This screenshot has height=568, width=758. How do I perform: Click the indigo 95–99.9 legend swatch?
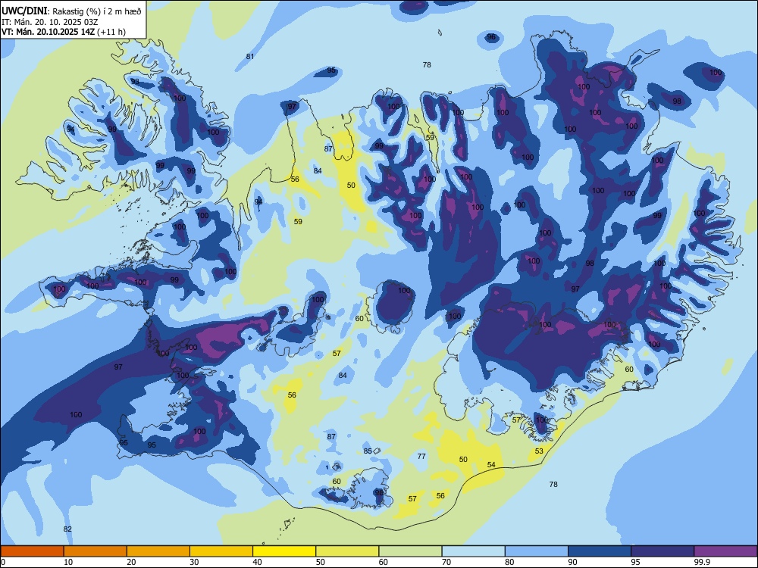(x=662, y=551)
